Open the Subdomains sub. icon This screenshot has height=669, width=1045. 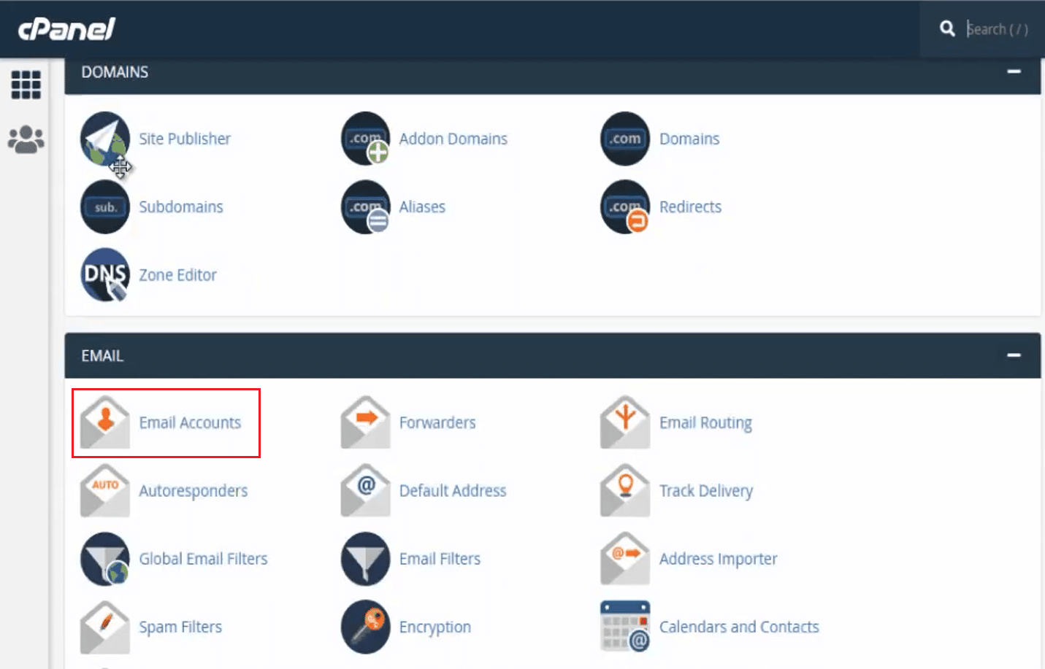pos(105,206)
